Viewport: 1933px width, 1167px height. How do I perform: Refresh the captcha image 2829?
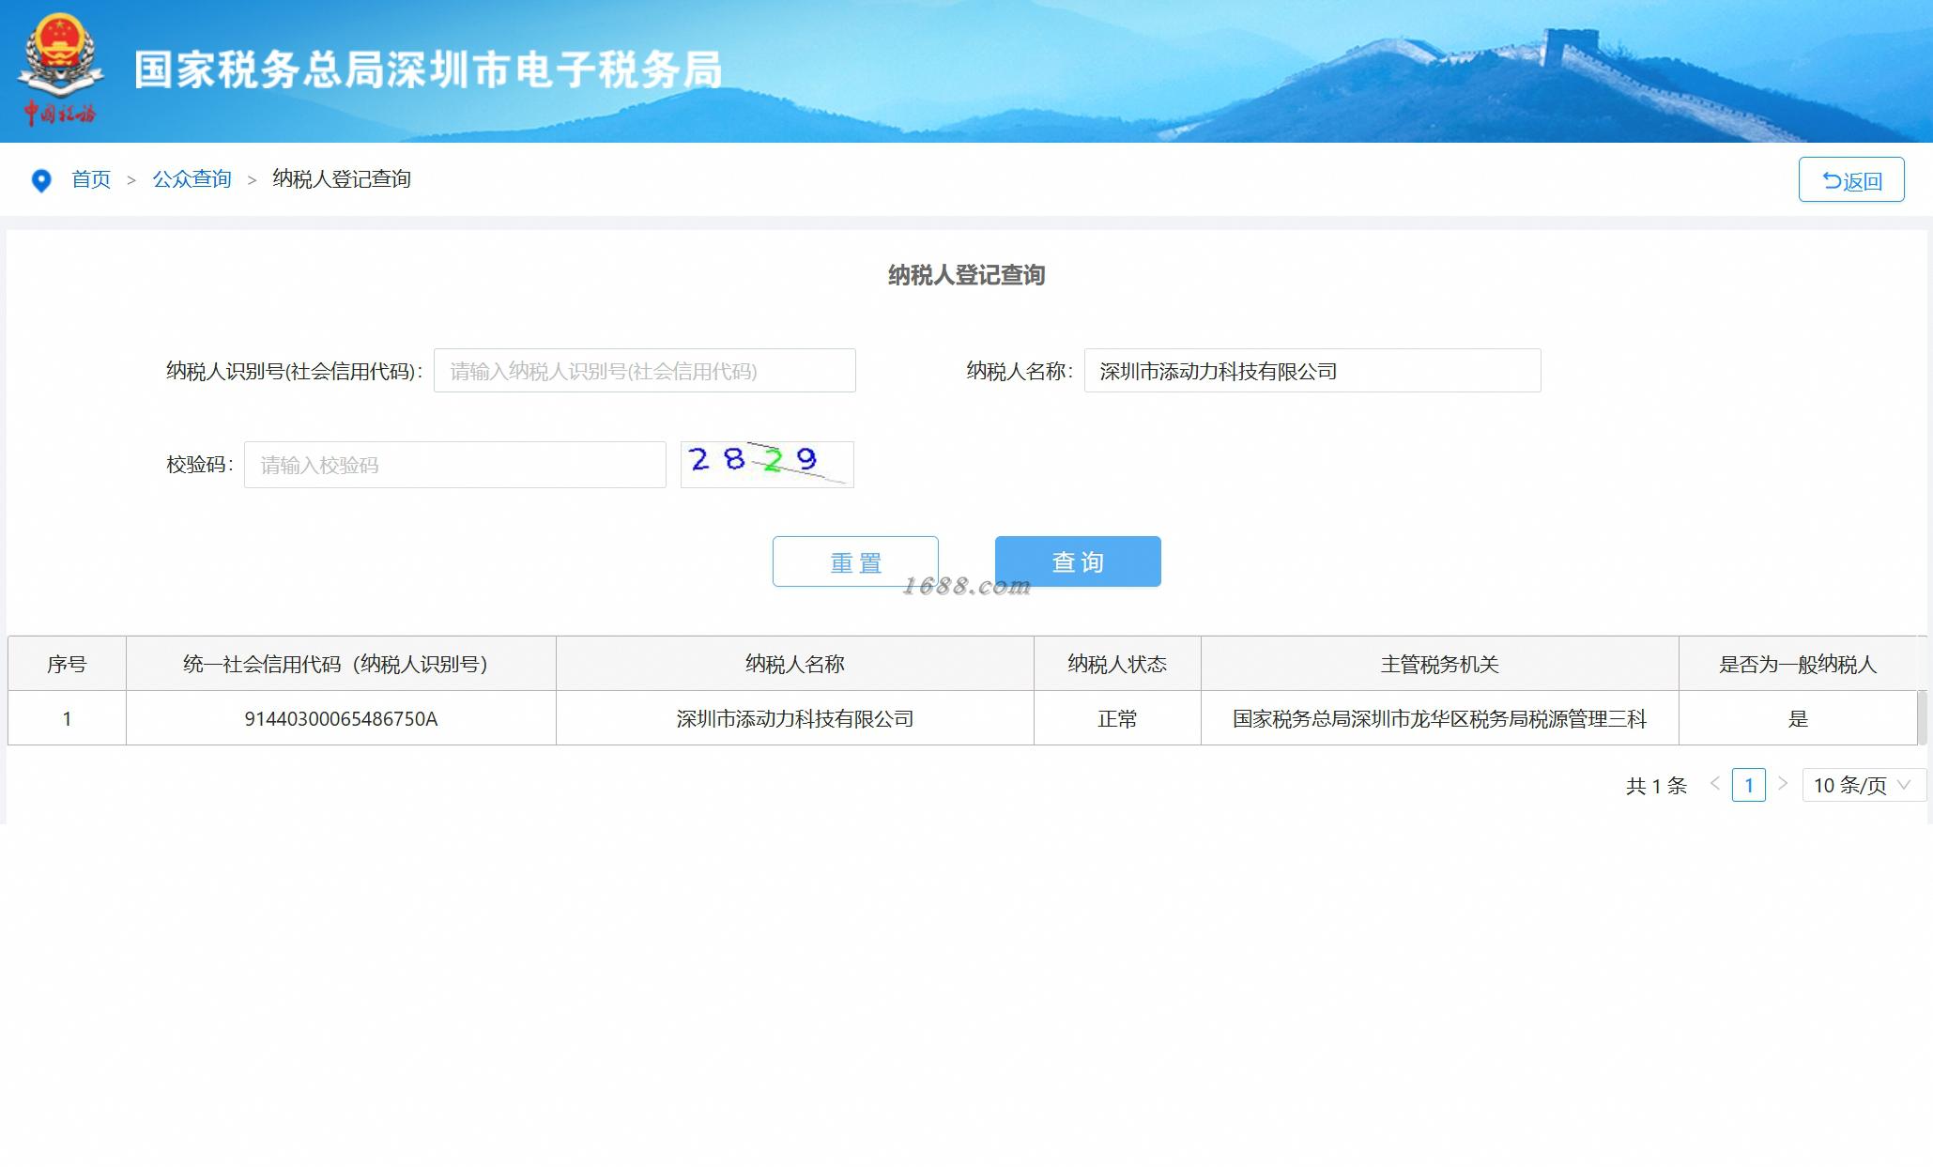pyautogui.click(x=766, y=464)
